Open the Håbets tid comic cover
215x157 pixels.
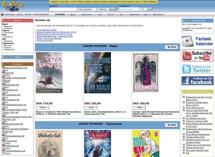coord(49,144)
